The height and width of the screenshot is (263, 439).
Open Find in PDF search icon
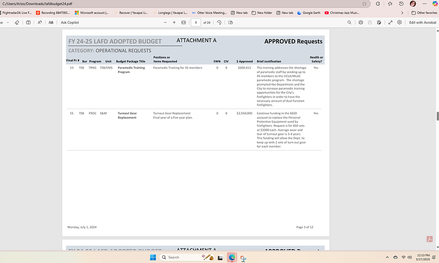point(349,22)
